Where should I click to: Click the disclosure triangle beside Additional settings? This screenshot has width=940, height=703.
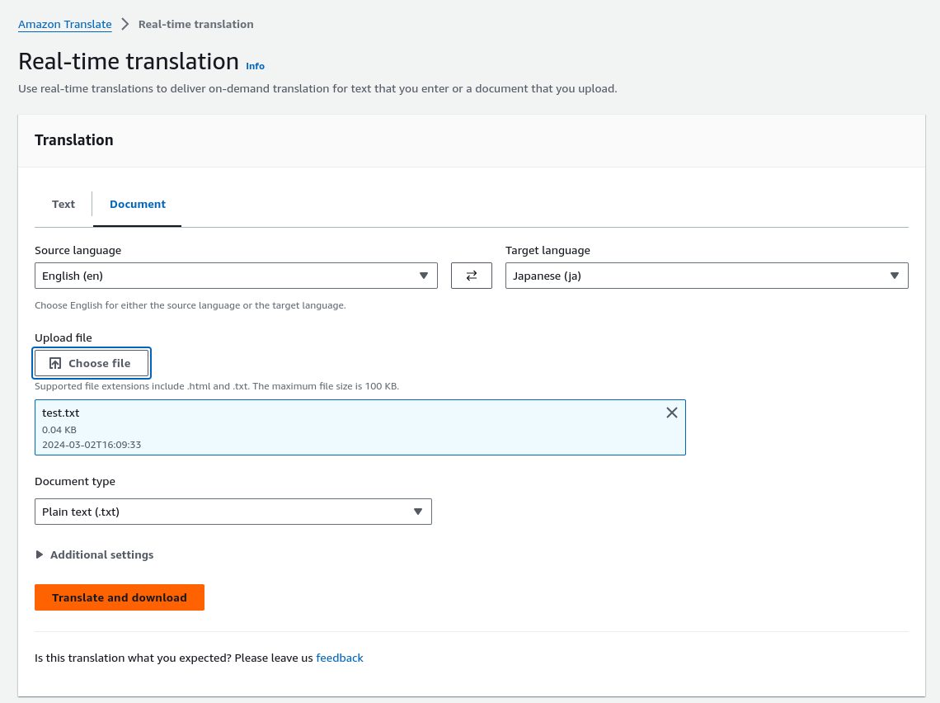(x=39, y=554)
